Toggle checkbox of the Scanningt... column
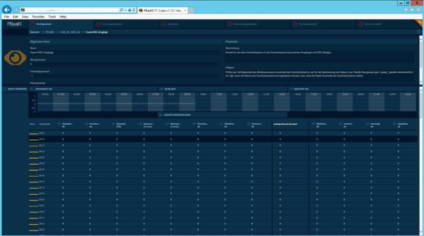Image resolution: width=424 pixels, height=236 pixels. [x=368, y=124]
